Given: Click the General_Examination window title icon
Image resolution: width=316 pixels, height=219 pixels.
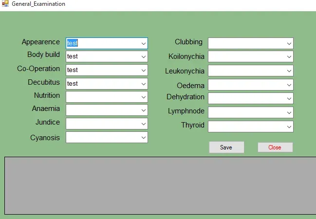Looking at the screenshot, I should tap(5, 3).
